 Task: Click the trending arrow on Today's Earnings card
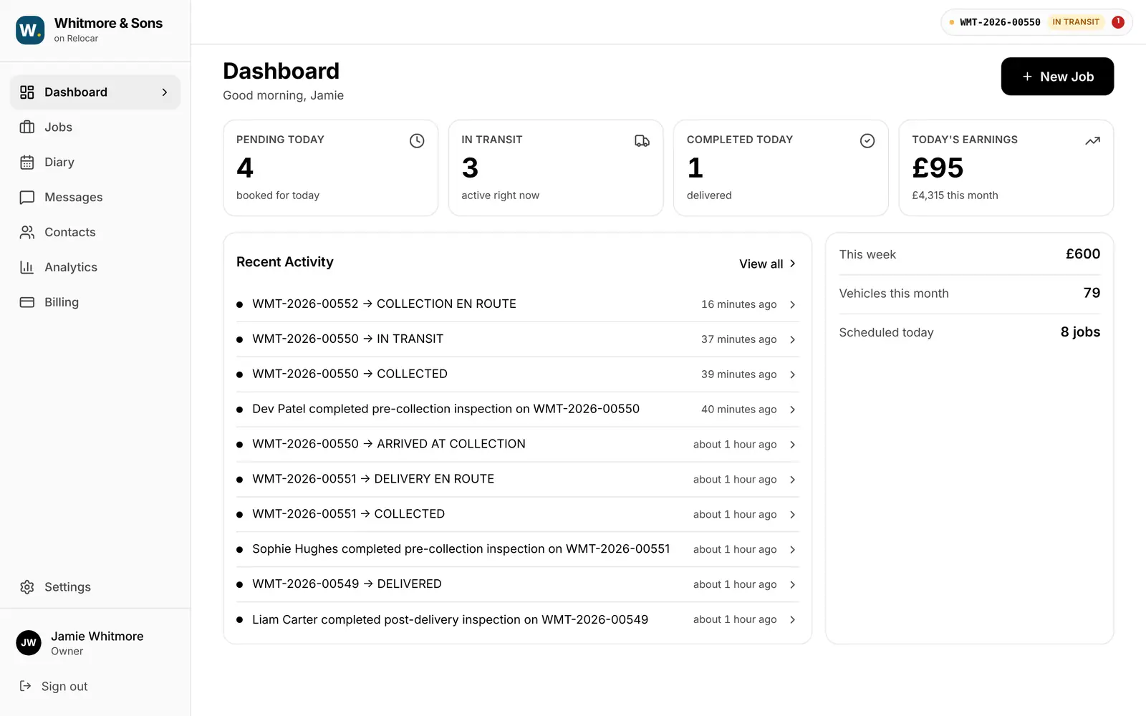pyautogui.click(x=1092, y=141)
